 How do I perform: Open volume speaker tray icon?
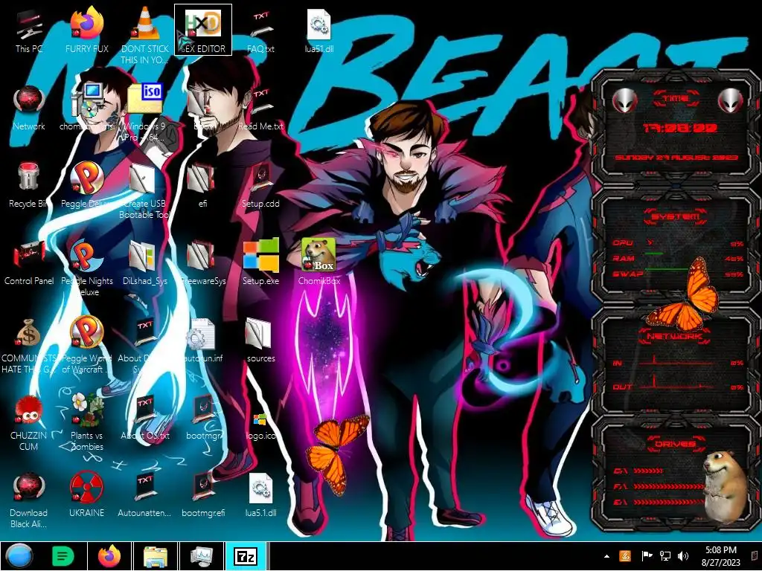coord(683,556)
